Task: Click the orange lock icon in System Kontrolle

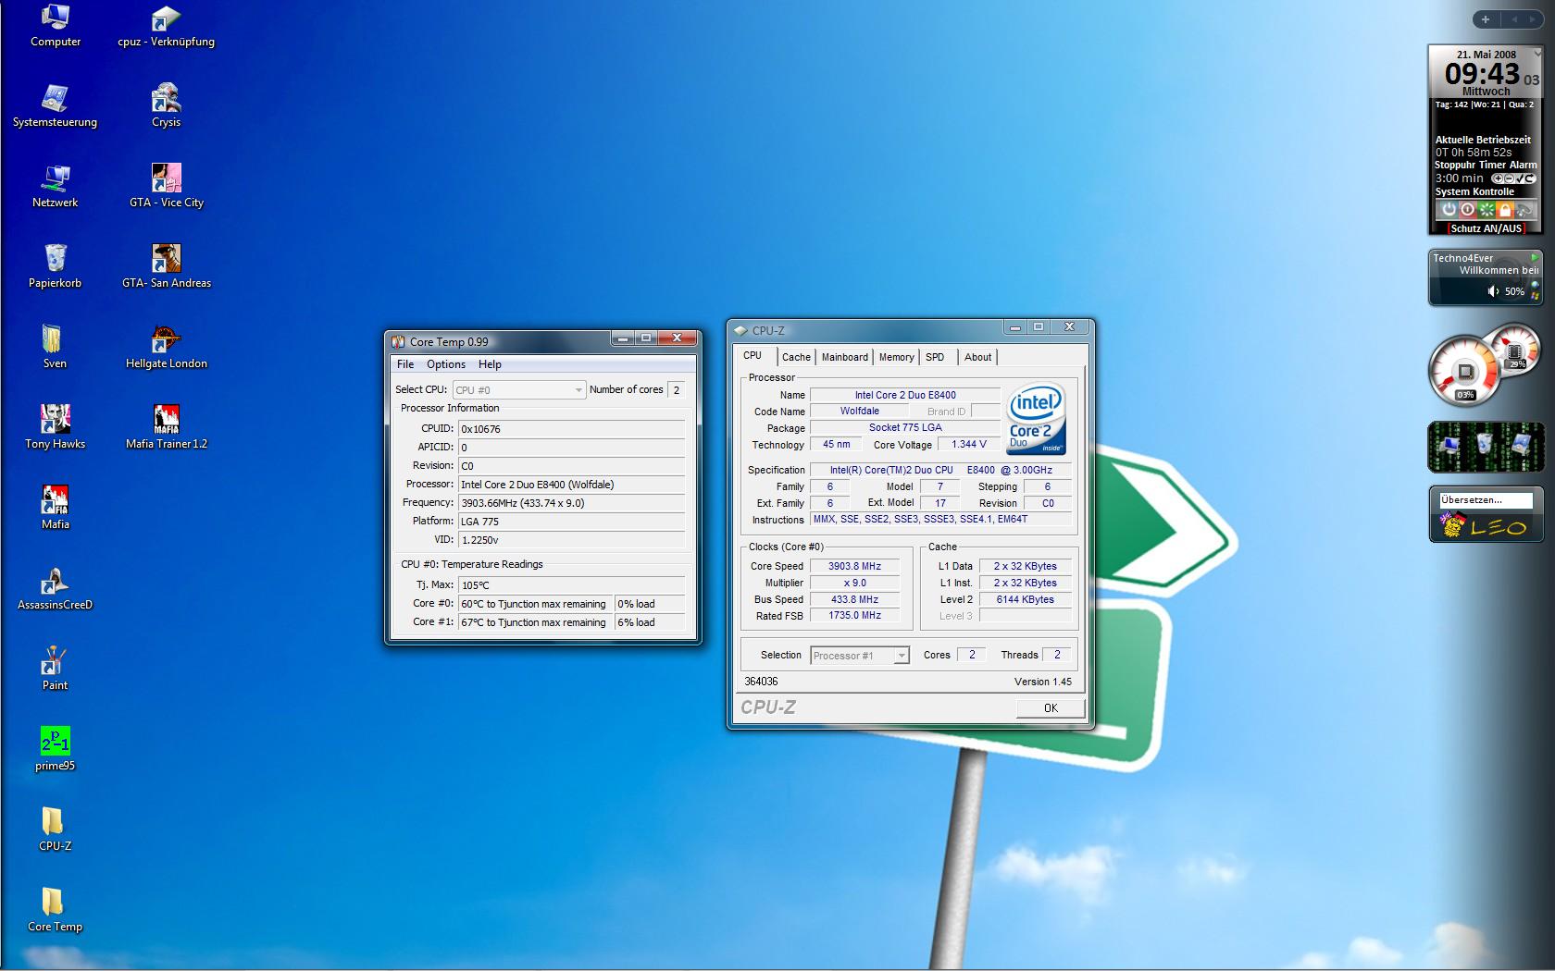Action: (x=1504, y=210)
